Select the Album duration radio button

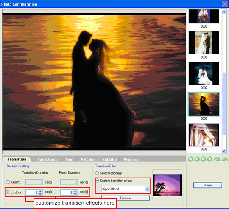pos(8,182)
